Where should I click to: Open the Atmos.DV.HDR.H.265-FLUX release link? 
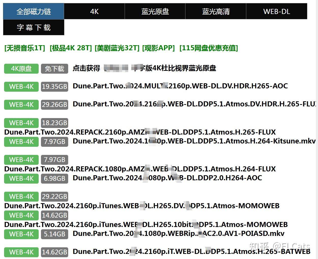(195, 104)
